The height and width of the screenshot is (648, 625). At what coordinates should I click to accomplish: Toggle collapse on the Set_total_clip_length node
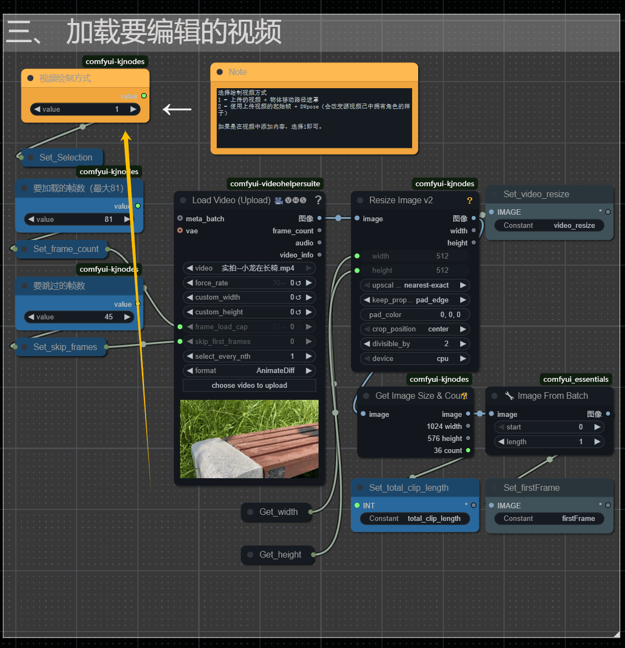(x=360, y=488)
